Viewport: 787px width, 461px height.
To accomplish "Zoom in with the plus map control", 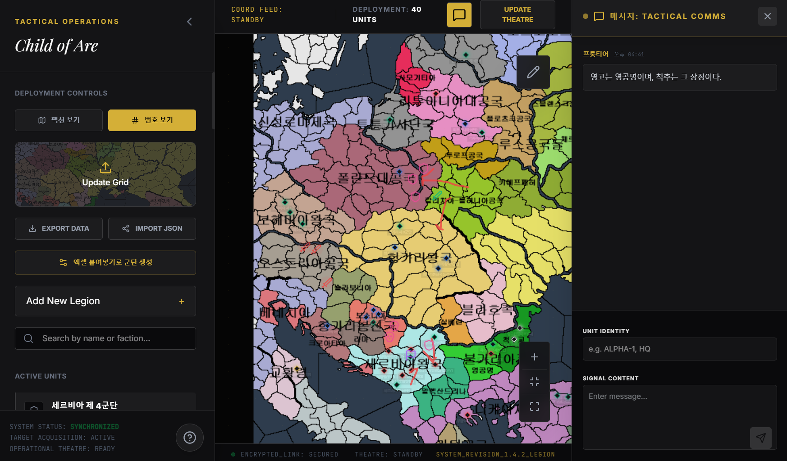I will point(534,357).
